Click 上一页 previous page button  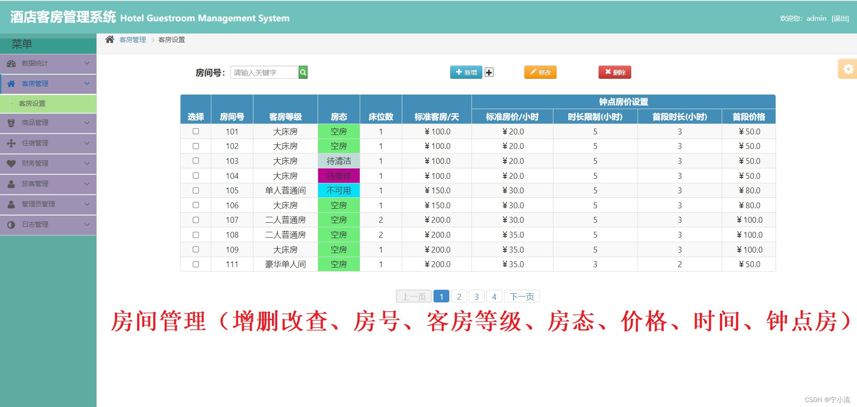tap(414, 297)
